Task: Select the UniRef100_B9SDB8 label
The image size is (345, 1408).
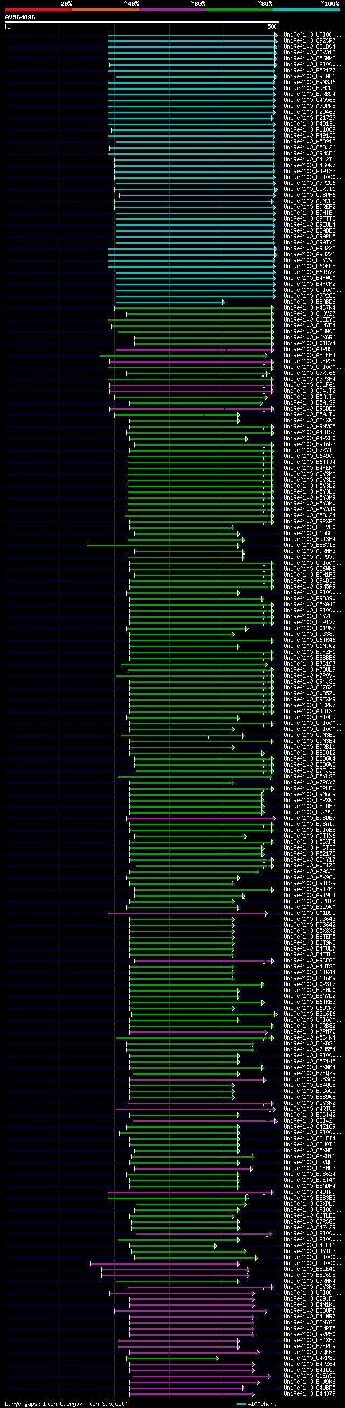Action: pos(309,408)
